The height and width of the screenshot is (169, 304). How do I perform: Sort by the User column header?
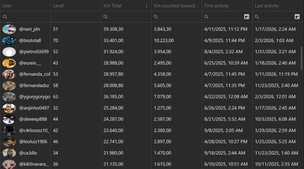pos(7,6)
